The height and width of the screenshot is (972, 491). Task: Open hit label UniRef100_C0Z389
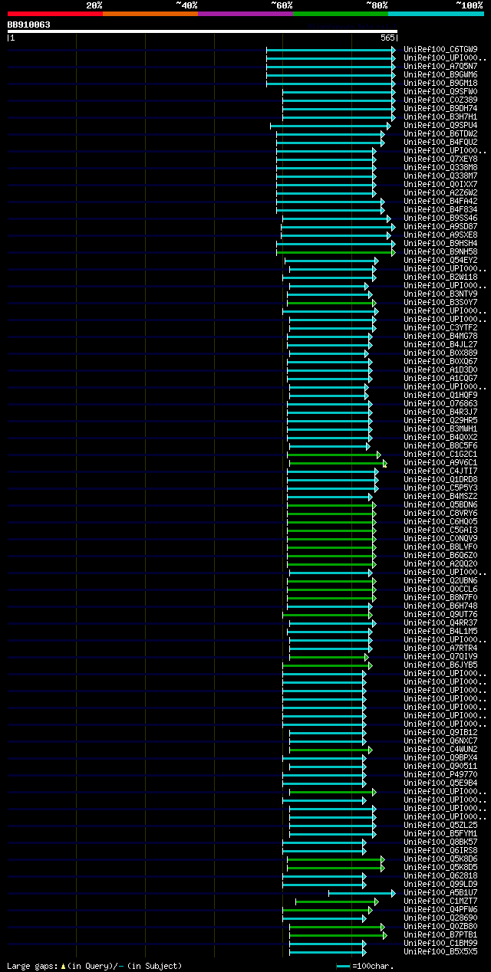(440, 100)
